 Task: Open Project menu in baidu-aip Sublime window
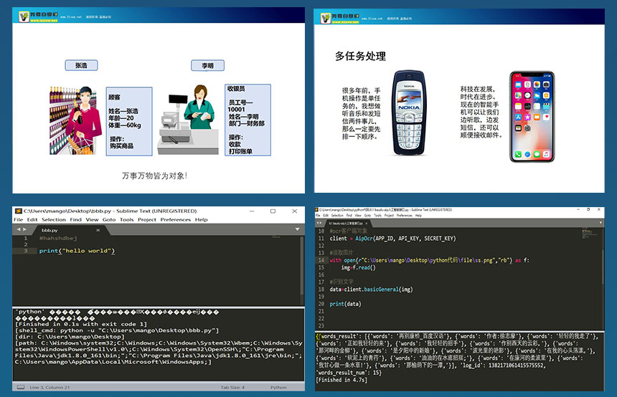(x=389, y=216)
